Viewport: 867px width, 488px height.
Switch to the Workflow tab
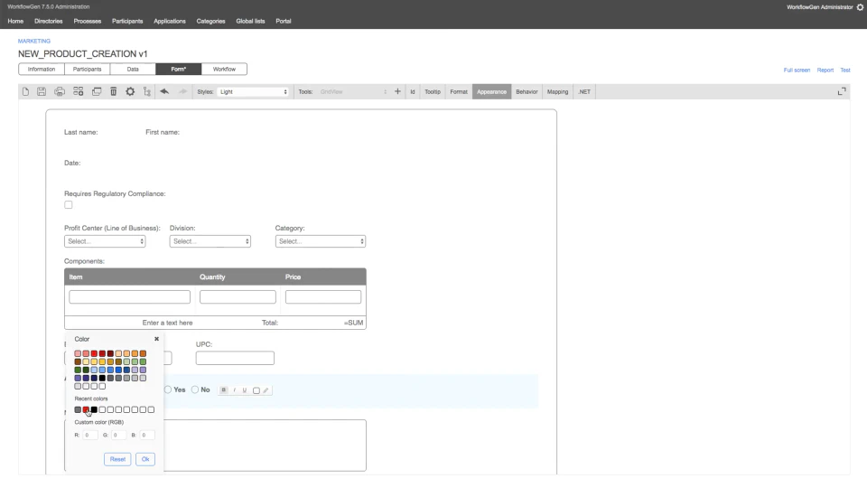click(x=224, y=70)
